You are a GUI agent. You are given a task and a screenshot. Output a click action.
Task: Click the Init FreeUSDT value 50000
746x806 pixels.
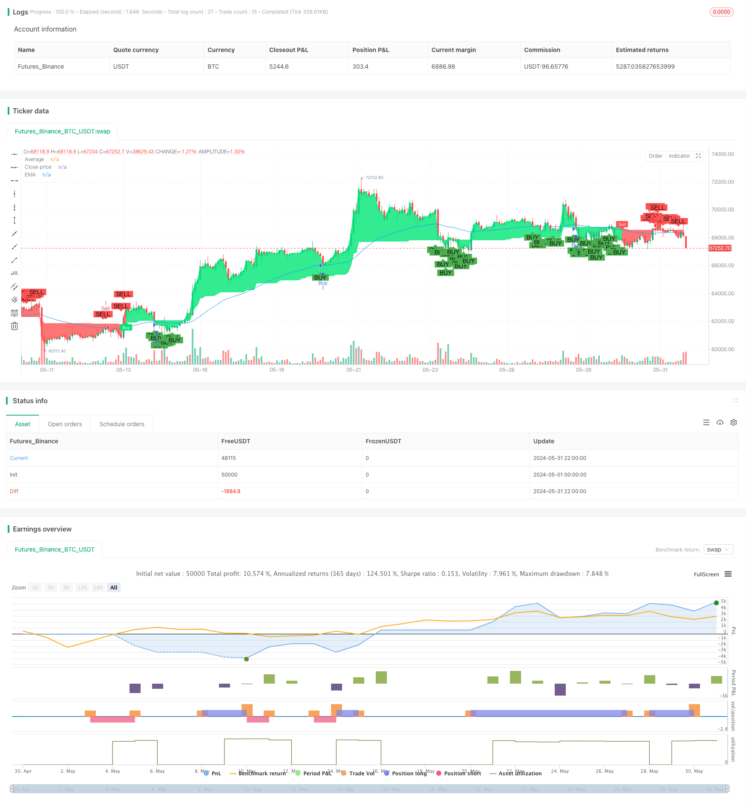(229, 475)
